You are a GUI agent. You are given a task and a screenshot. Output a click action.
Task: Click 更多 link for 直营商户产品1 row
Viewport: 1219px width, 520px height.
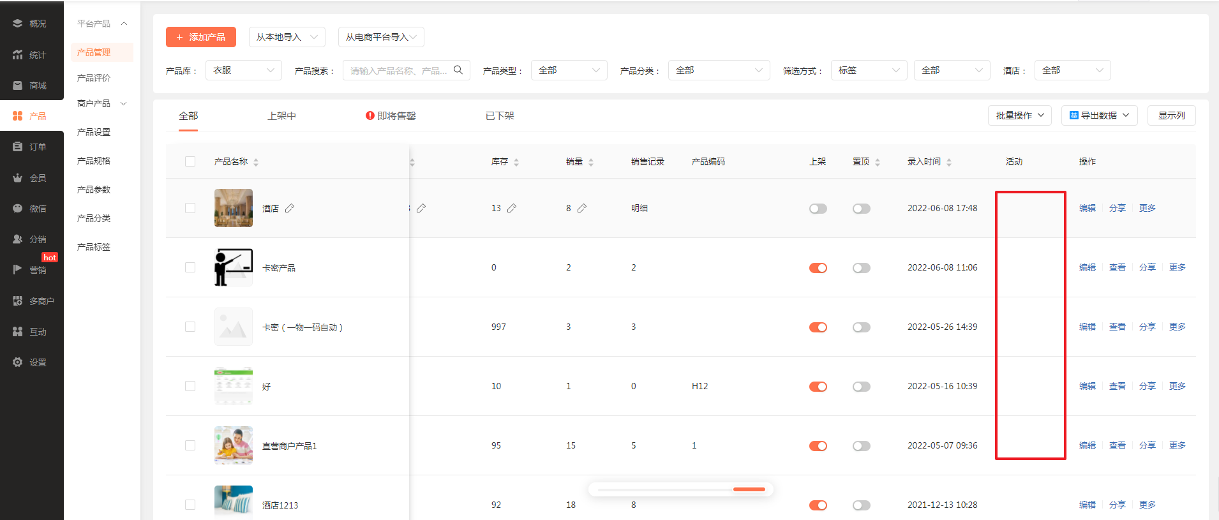(1178, 445)
